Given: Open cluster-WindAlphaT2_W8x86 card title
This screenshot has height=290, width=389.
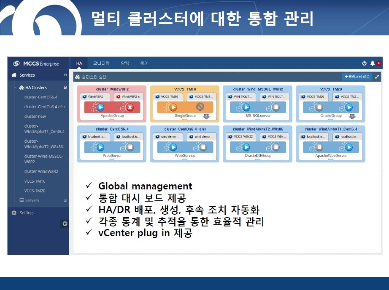Looking at the screenshot, I should tap(258, 129).
